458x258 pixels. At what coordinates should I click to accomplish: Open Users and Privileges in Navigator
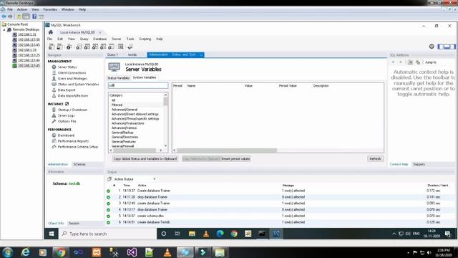tap(72, 78)
